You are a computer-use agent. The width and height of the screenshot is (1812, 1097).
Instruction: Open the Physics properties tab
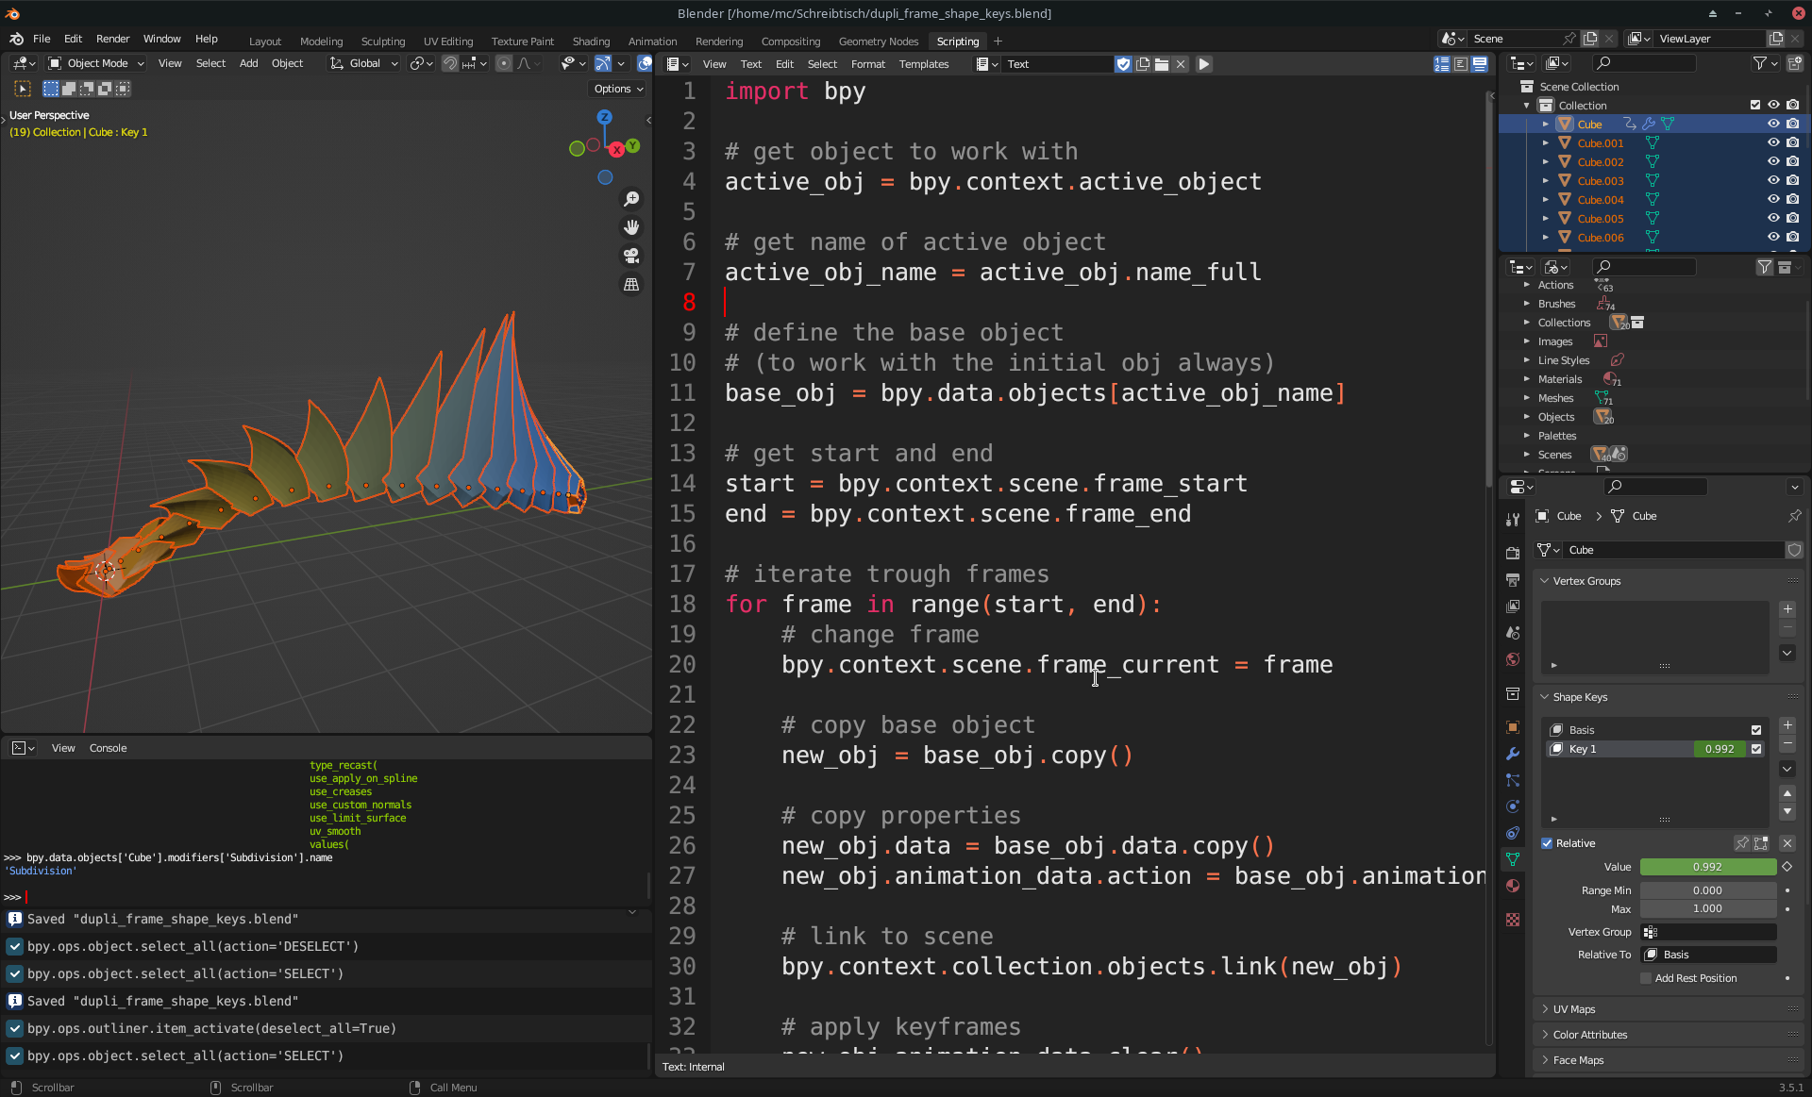pos(1513,806)
